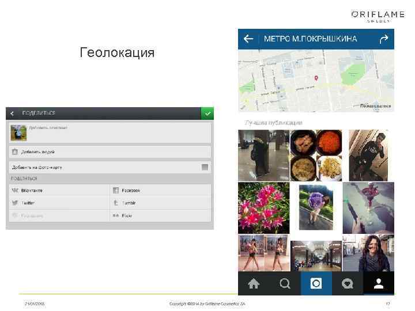Share to Tumblr

point(160,203)
